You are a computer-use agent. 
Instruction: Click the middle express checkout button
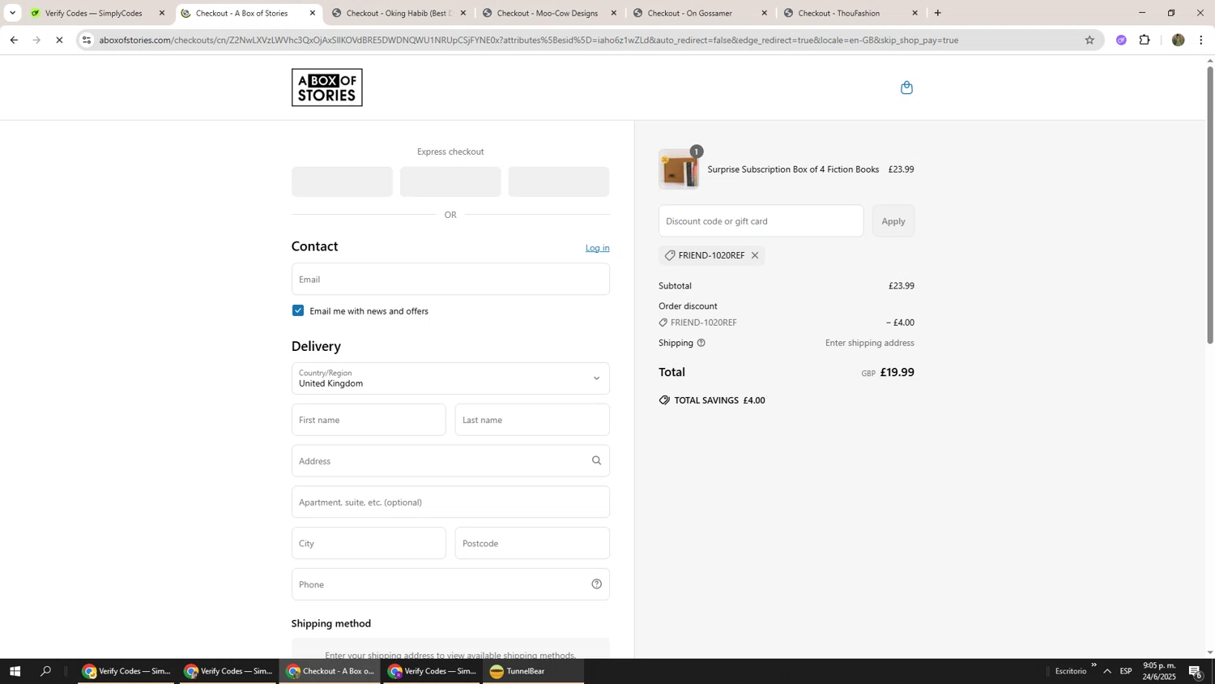[x=450, y=182]
